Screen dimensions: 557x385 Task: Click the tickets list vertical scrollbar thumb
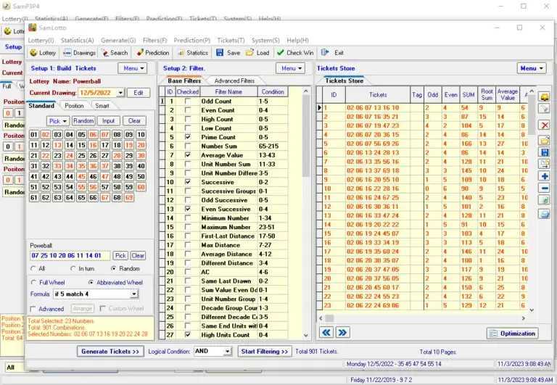click(532, 115)
